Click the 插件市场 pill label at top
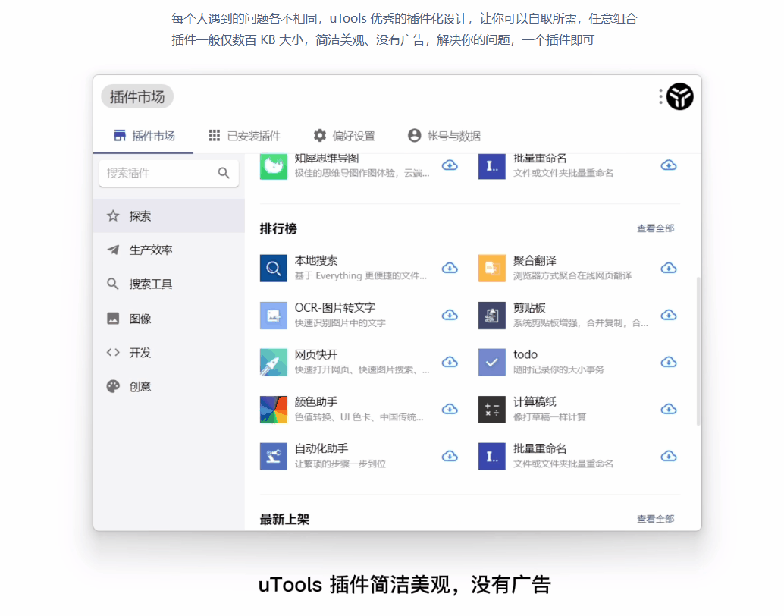The height and width of the screenshot is (616, 784). tap(137, 96)
